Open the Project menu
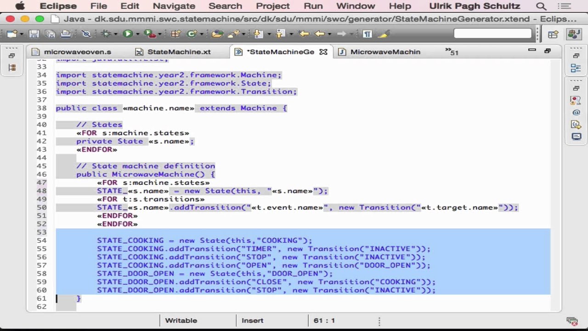Screen dimensions: 588x331 (x=273, y=6)
